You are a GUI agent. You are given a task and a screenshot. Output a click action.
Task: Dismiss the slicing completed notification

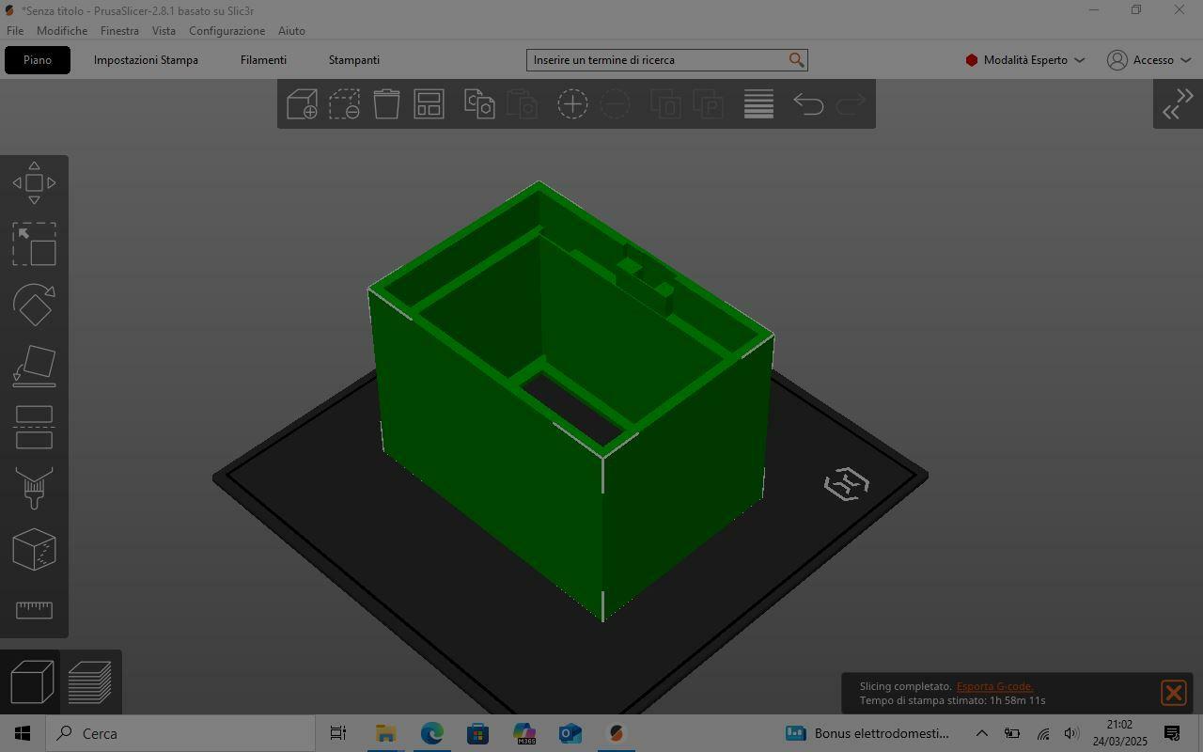click(1173, 693)
